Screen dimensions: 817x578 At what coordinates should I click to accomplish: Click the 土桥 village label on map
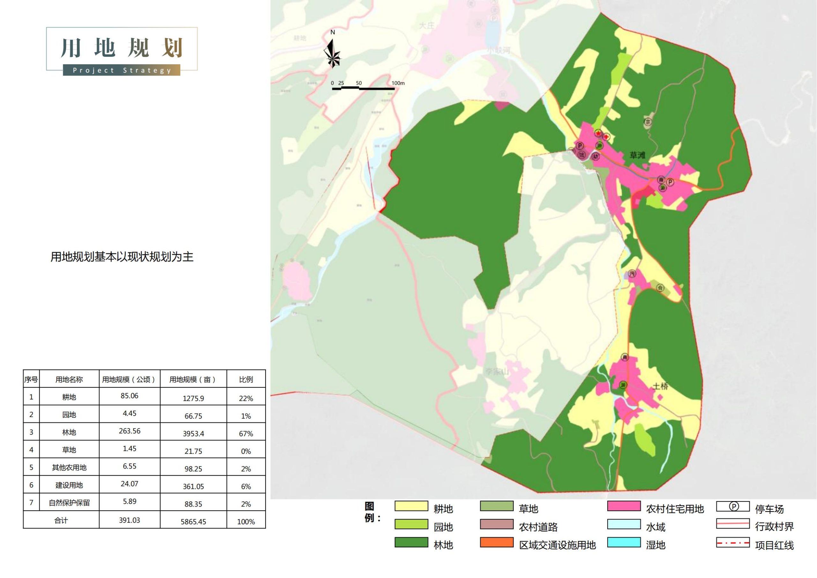click(660, 386)
